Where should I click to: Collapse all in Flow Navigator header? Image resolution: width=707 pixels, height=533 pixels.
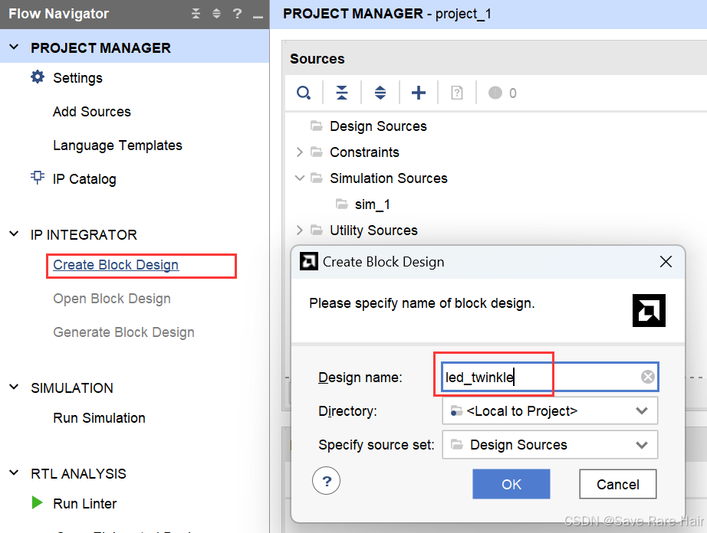point(196,14)
